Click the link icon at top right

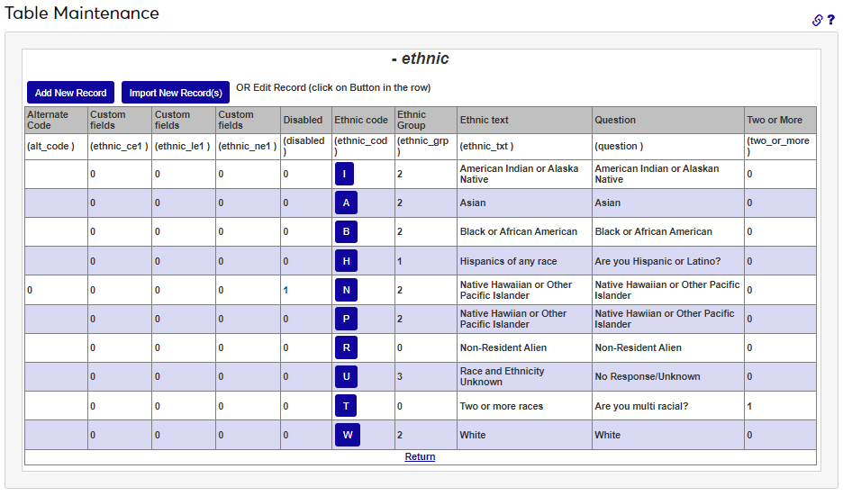coord(817,20)
